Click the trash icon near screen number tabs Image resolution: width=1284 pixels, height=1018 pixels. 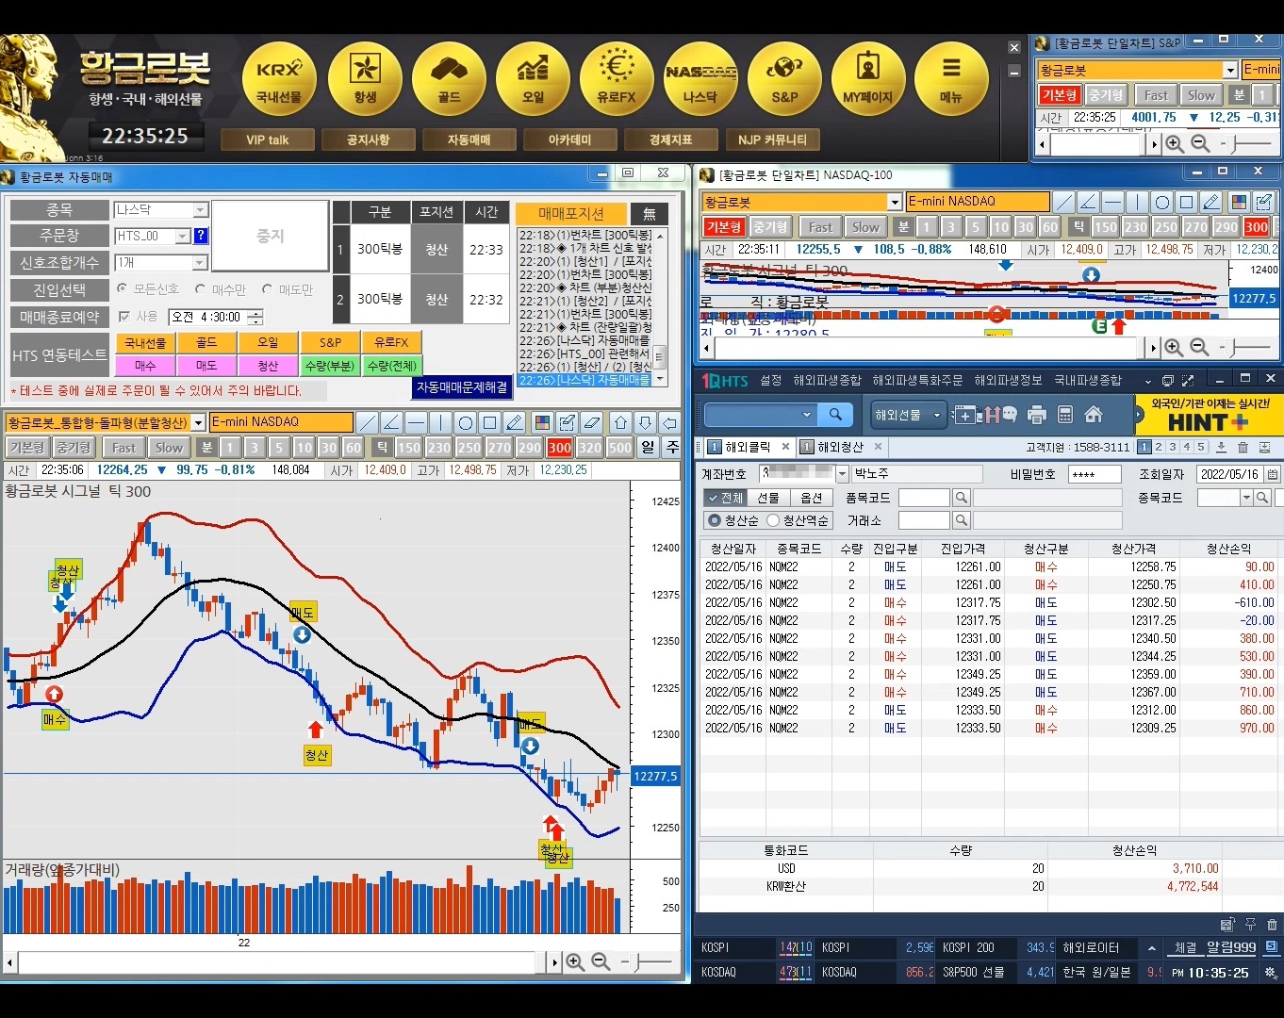tap(1243, 448)
